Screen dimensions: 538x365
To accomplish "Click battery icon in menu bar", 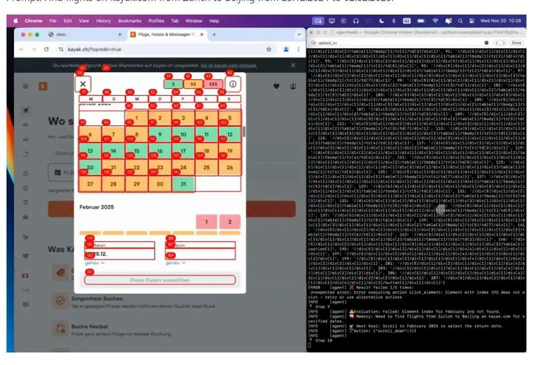I will pyautogui.click(x=421, y=21).
